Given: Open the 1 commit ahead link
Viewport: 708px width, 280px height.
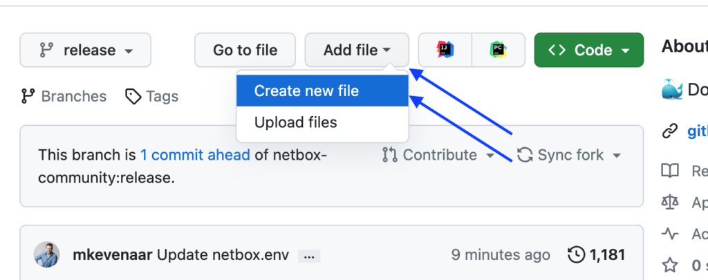Looking at the screenshot, I should [195, 155].
